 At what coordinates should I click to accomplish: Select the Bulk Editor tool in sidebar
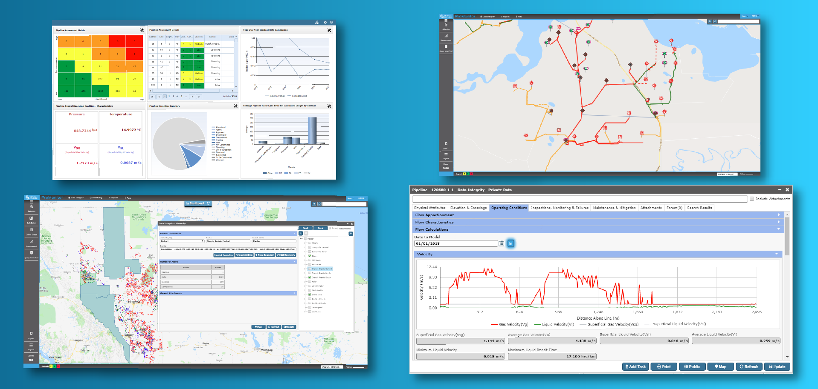tap(32, 220)
